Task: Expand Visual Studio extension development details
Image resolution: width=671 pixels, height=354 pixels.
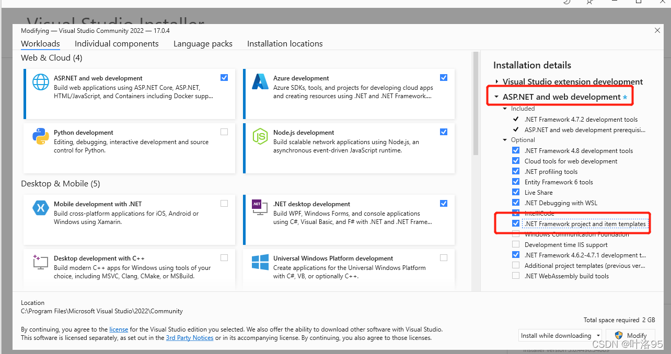Action: 497,82
